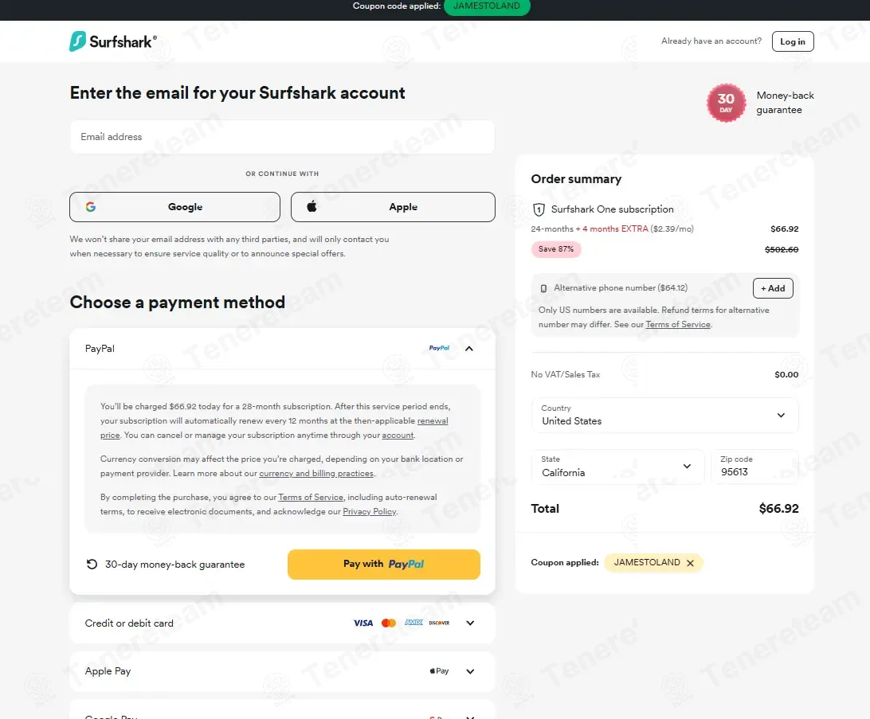The image size is (870, 719).
Task: Open the Privacy Policy link
Action: (x=370, y=512)
